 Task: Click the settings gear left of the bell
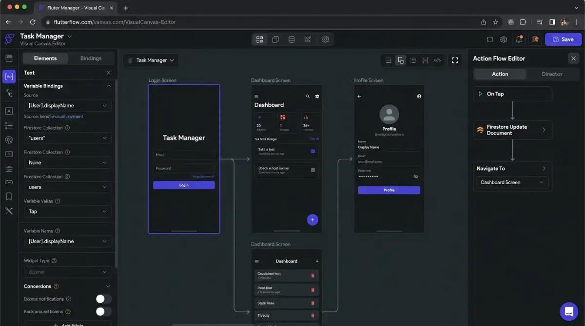tap(504, 39)
